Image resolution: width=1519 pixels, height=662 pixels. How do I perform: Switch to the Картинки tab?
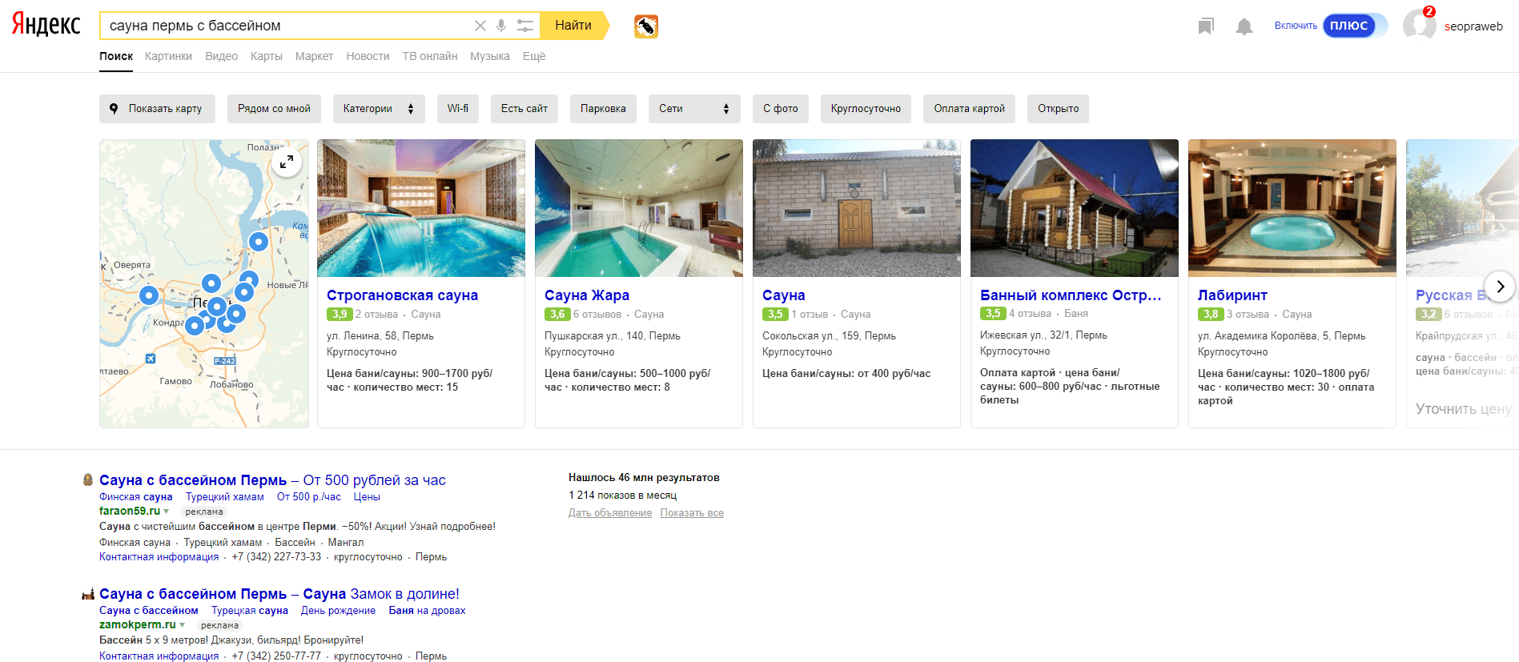(168, 56)
